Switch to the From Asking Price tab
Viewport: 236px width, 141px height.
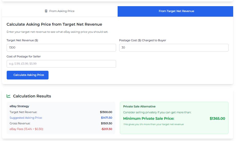[60, 11]
